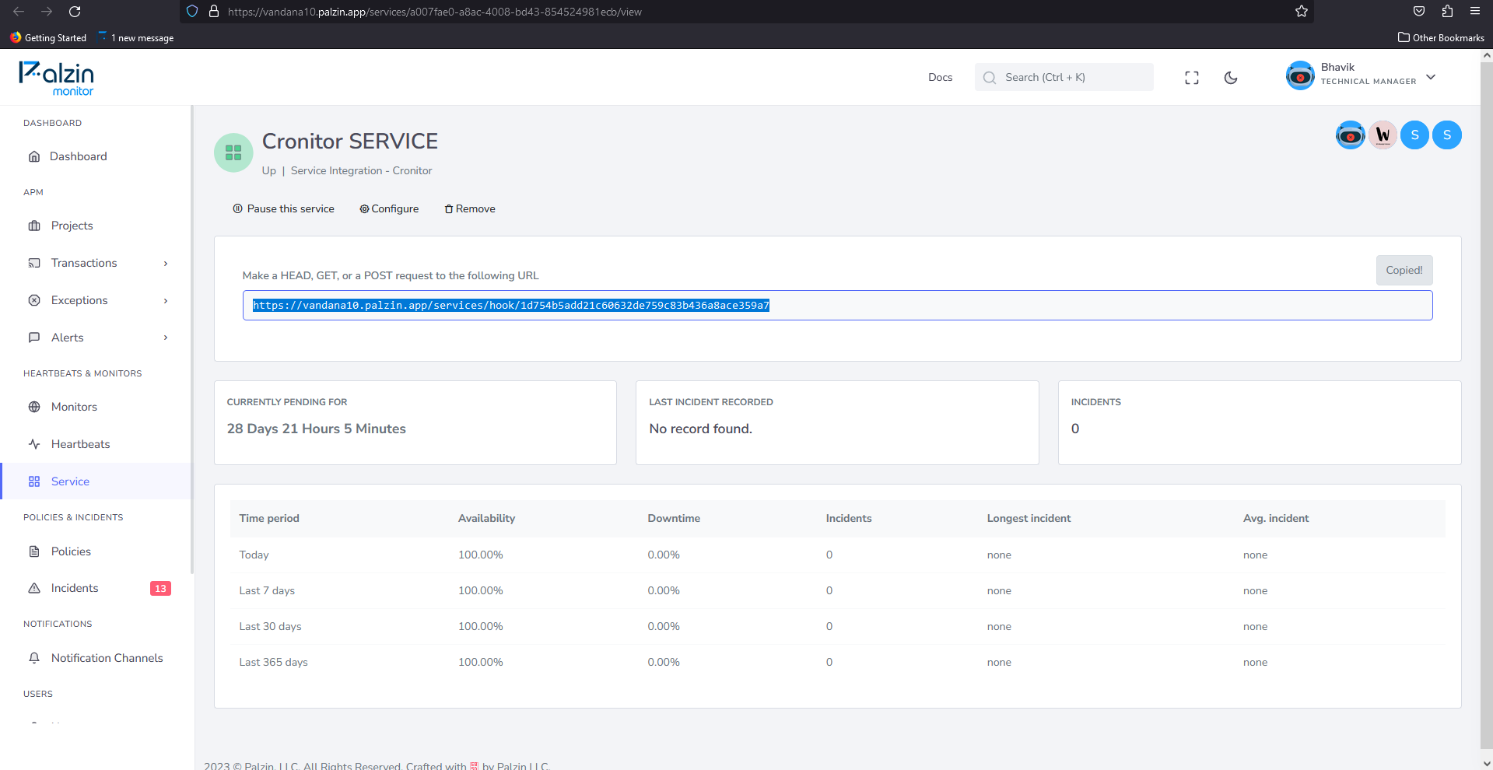This screenshot has height=770, width=1493.
Task: Focus the Search (Ctrl + K) field
Action: (1064, 77)
